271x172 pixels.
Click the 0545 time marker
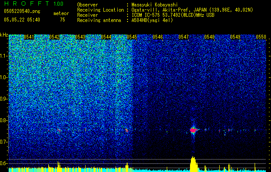tap(132, 37)
